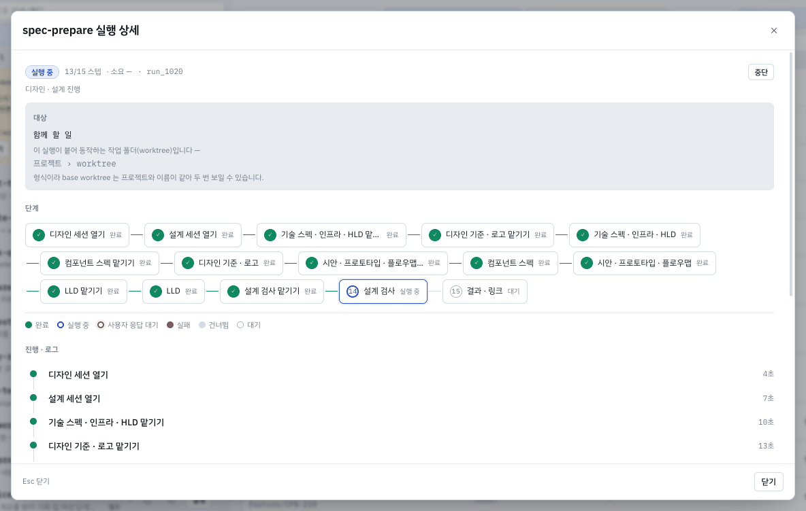Click the 건너뜀 legend item
The width and height of the screenshot is (806, 511).
214,325
